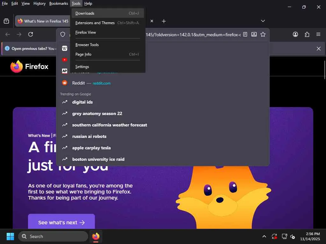326x244 pixels.
Task: Select trending search russian ai robots
Action: pos(163,136)
